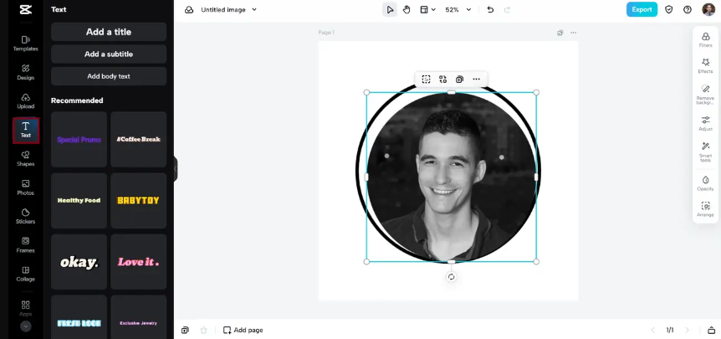The height and width of the screenshot is (339, 721).
Task: Go to previous page arrow
Action: 653,331
